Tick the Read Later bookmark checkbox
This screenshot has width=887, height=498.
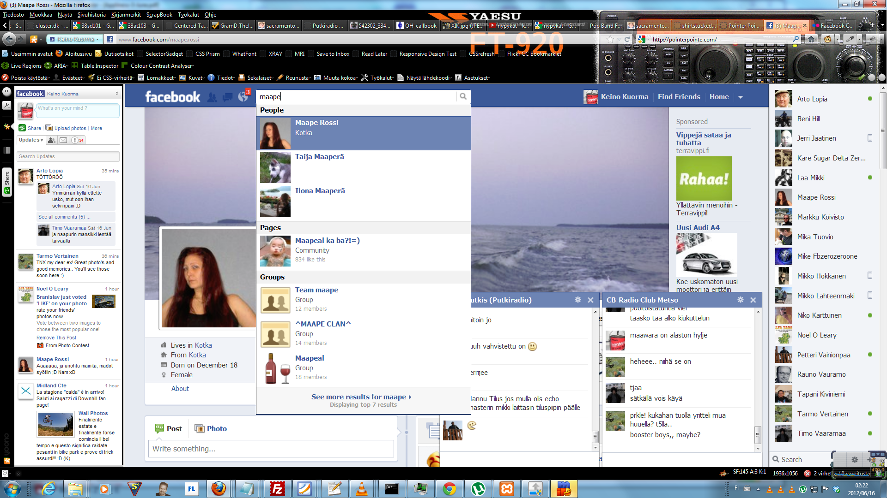(x=356, y=54)
